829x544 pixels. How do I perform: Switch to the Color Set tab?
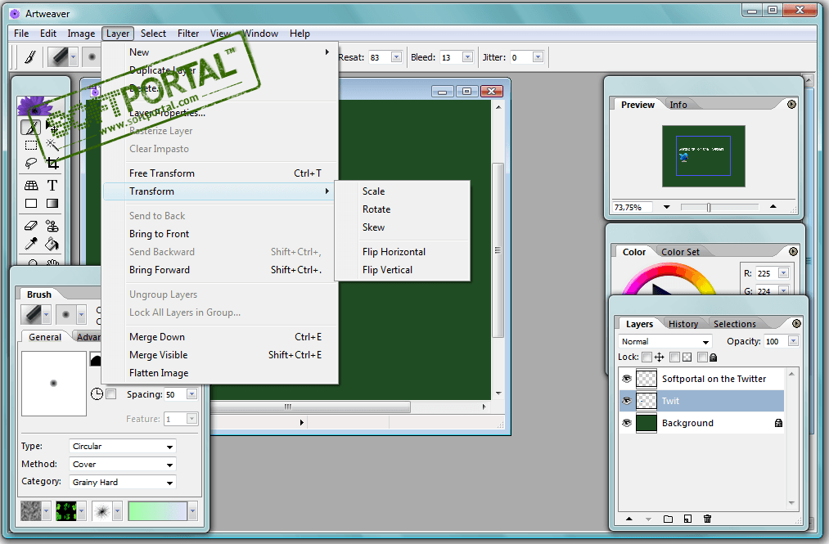680,252
